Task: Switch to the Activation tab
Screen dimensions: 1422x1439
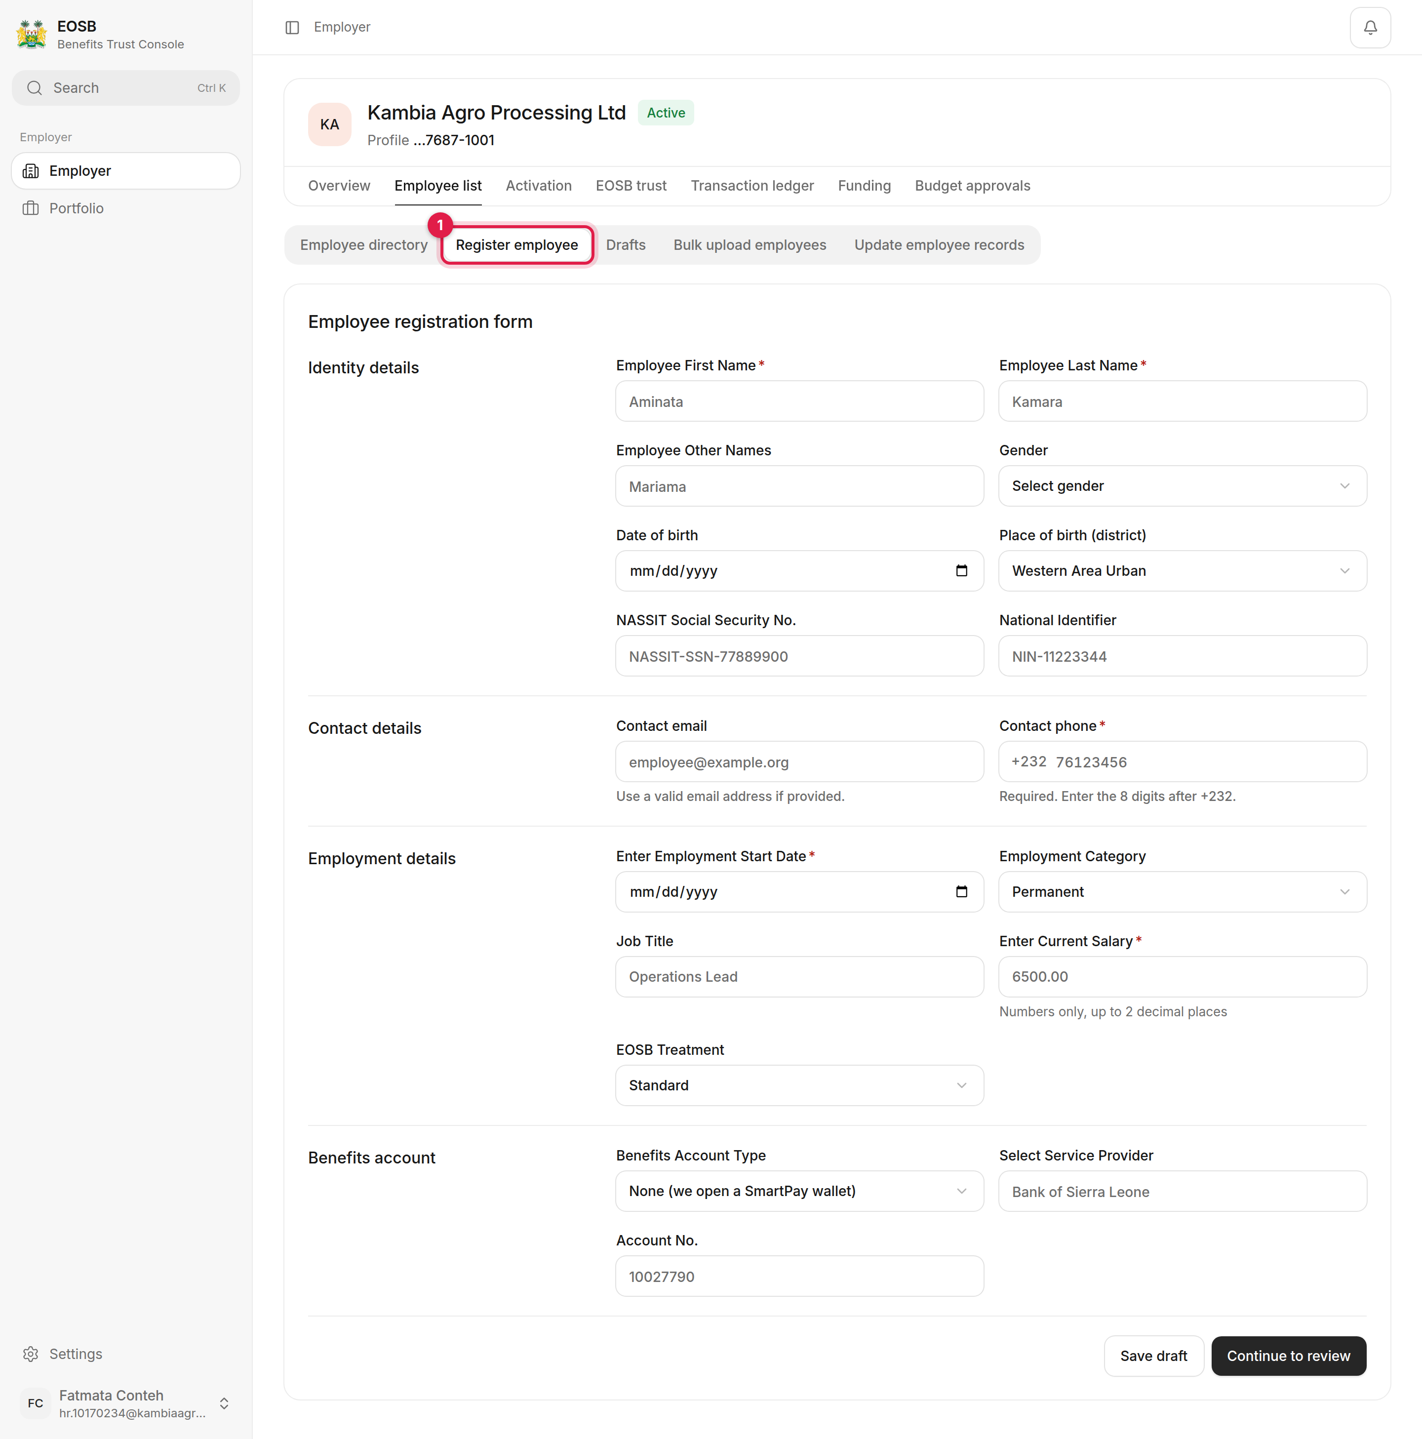Action: pyautogui.click(x=539, y=186)
